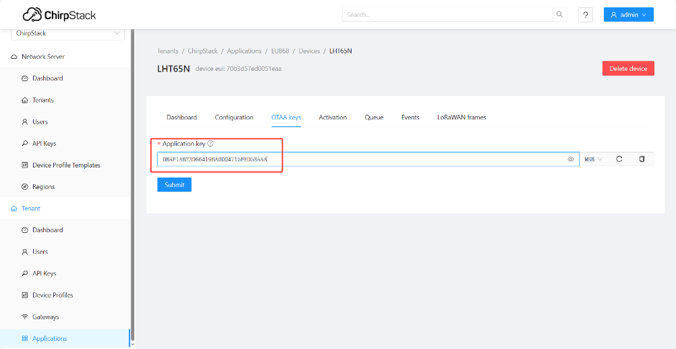Open Regions in the sidebar
Image resolution: width=676 pixels, height=349 pixels.
pos(65,187)
